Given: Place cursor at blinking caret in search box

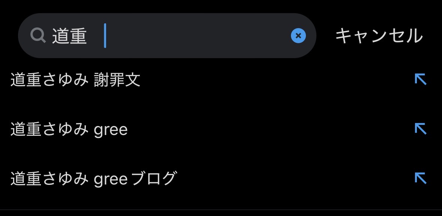Looking at the screenshot, I should click(x=105, y=36).
